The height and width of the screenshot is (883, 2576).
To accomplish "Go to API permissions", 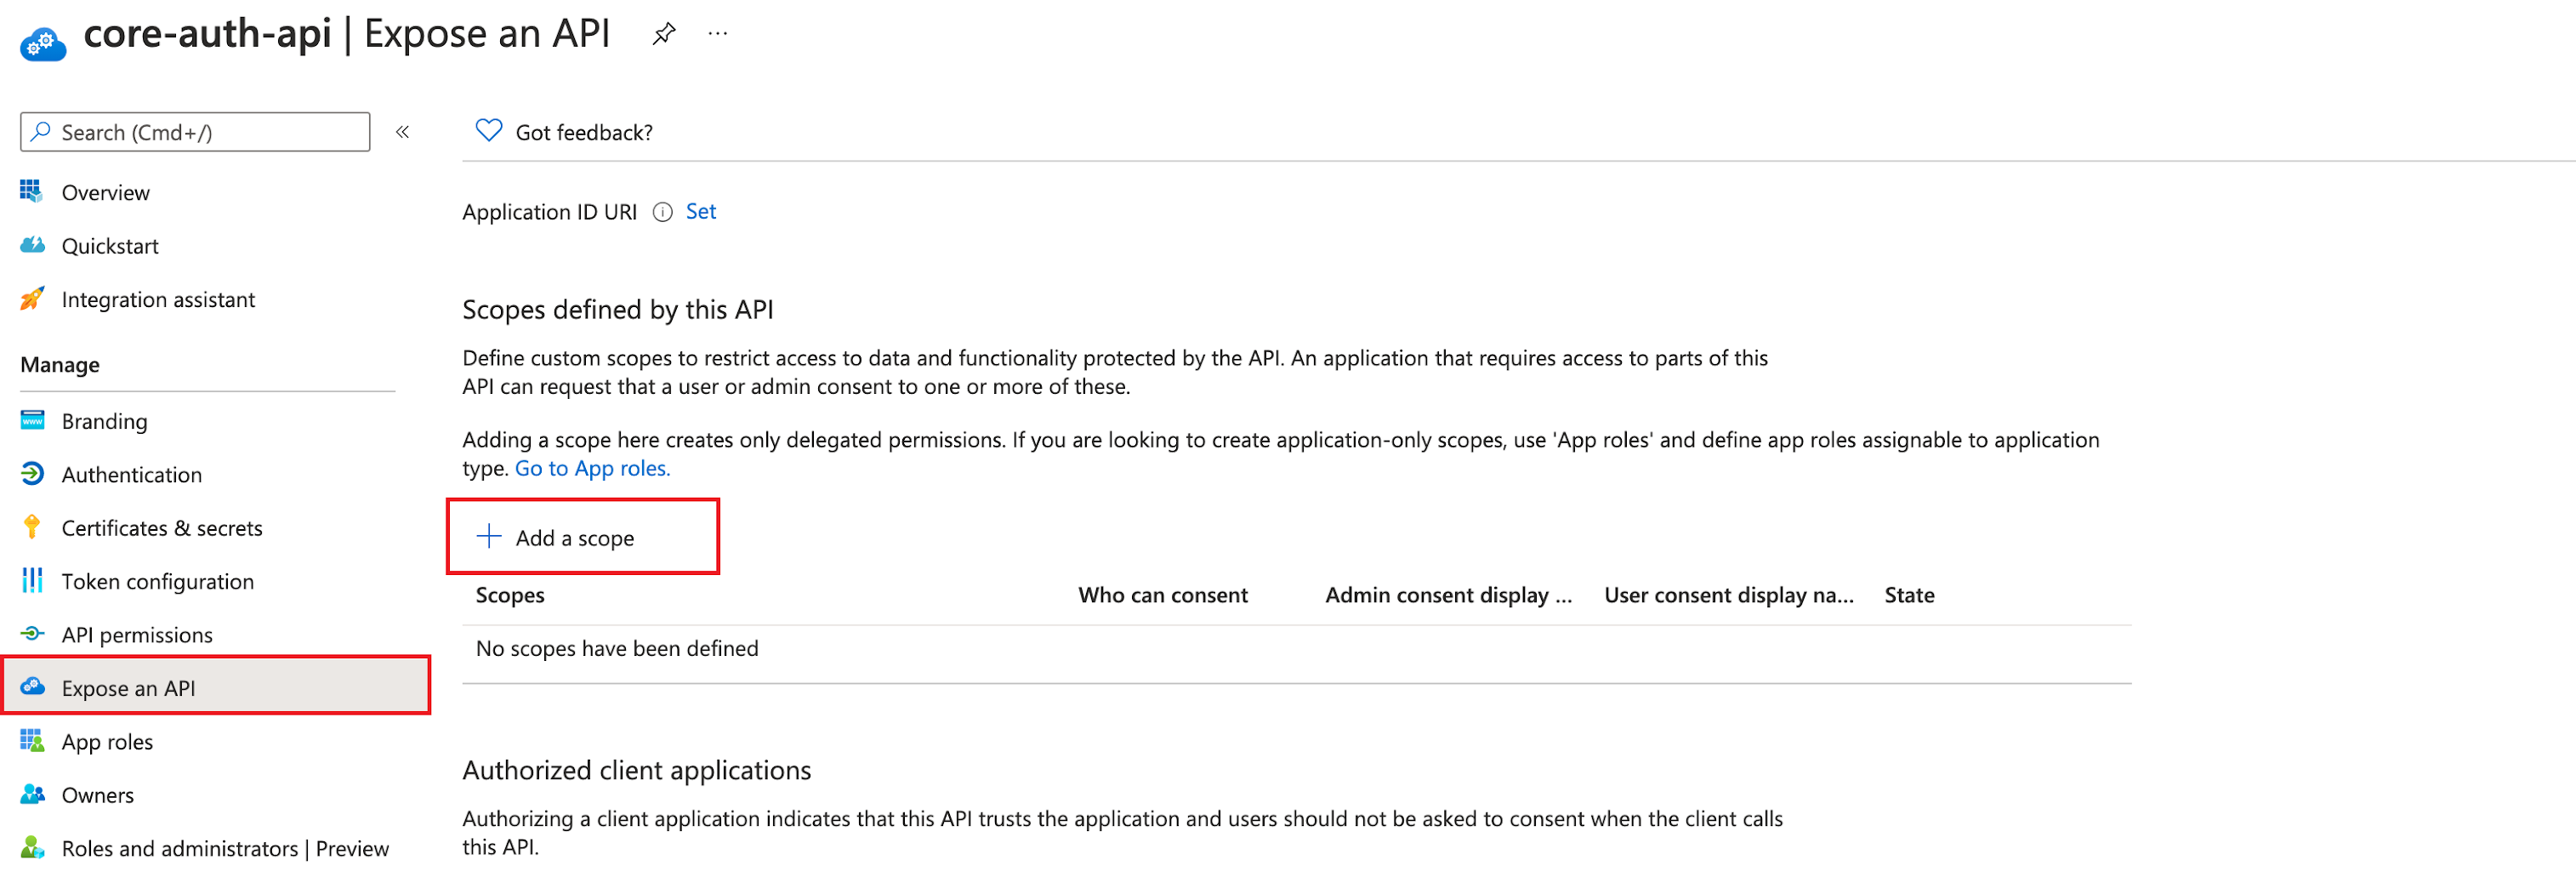I will click(x=136, y=635).
